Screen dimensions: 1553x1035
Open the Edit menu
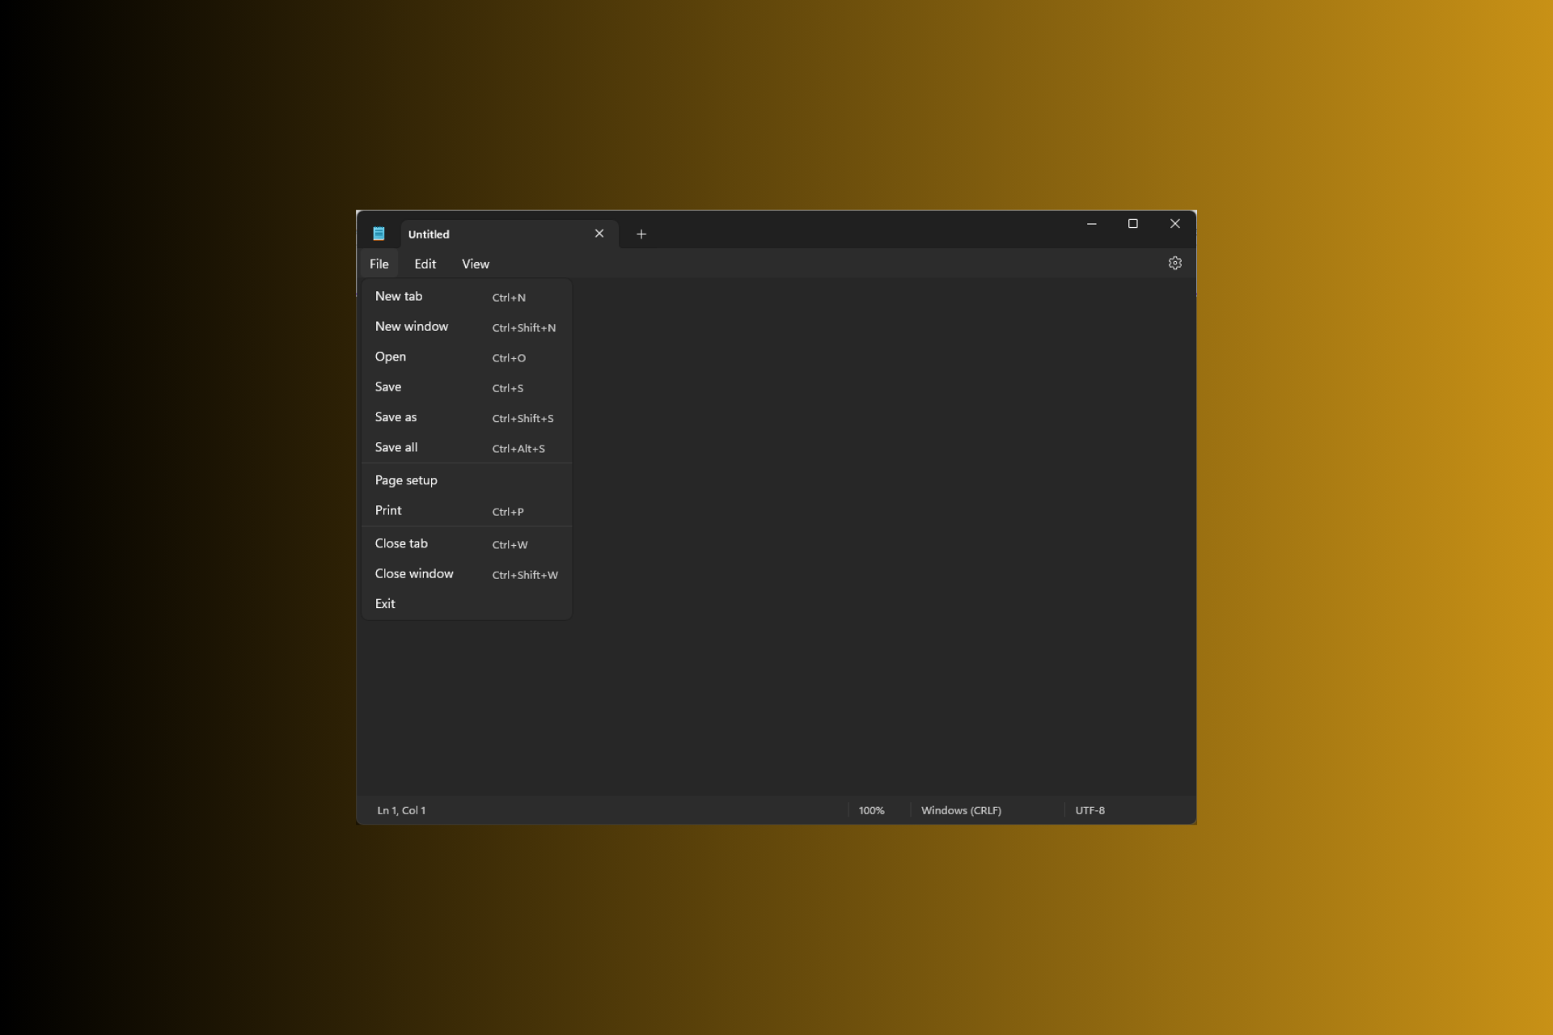pyautogui.click(x=425, y=264)
